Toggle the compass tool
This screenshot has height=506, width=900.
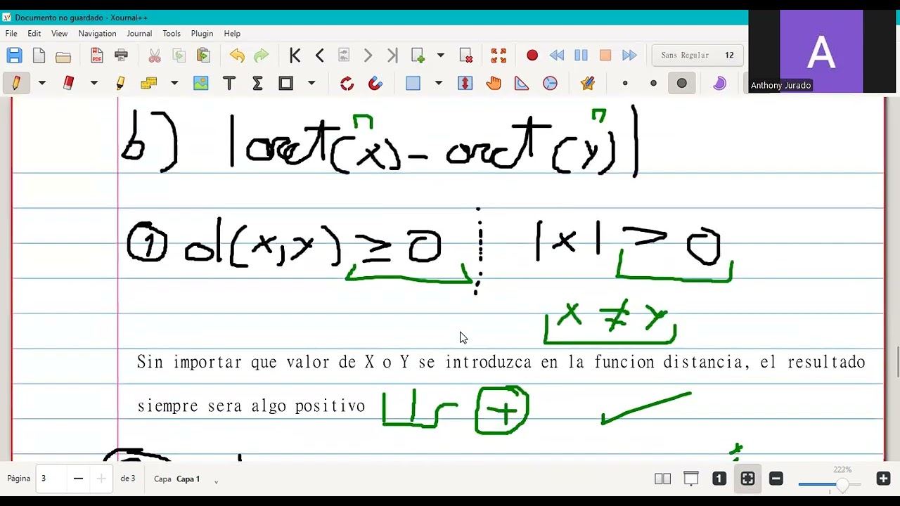point(550,83)
